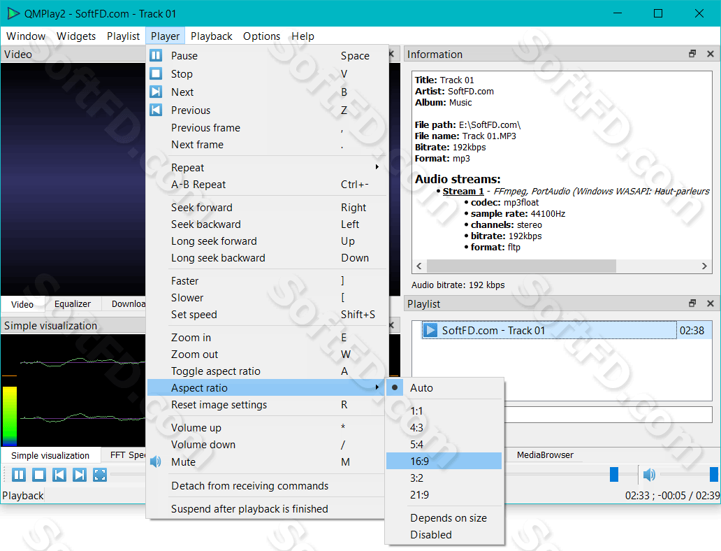The width and height of the screenshot is (721, 551).
Task: Close the Playlist panel
Action: pyautogui.click(x=711, y=303)
